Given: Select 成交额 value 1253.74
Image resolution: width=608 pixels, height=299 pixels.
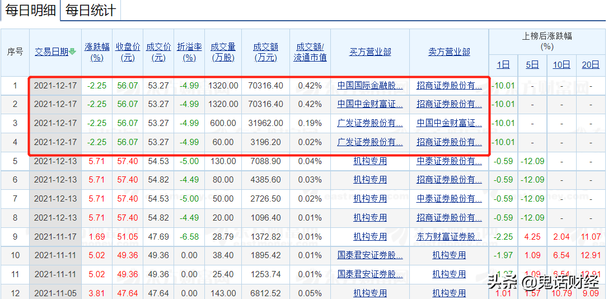Looking at the screenshot, I should [265, 274].
